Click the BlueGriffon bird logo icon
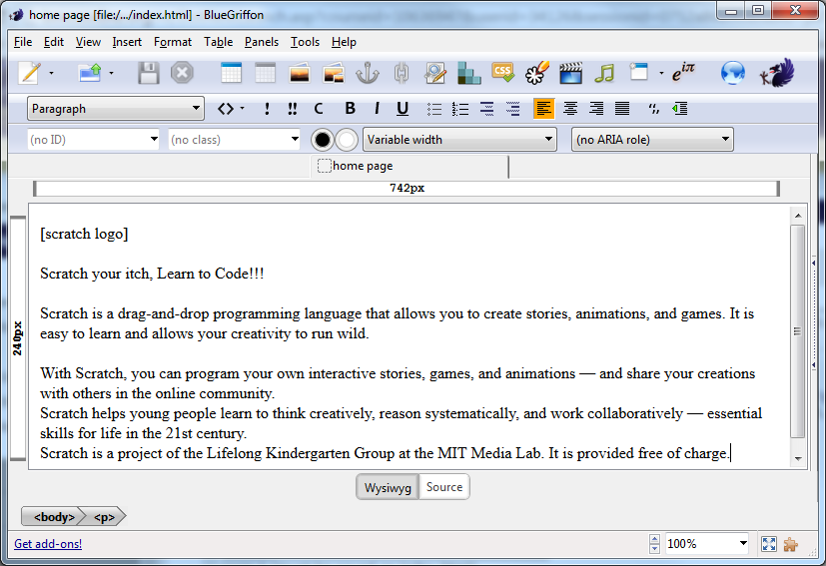This screenshot has height=566, width=826. (x=777, y=73)
